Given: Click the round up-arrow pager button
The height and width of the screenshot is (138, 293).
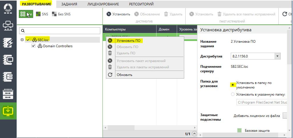Looking at the screenshot, I should (x=194, y=134).
